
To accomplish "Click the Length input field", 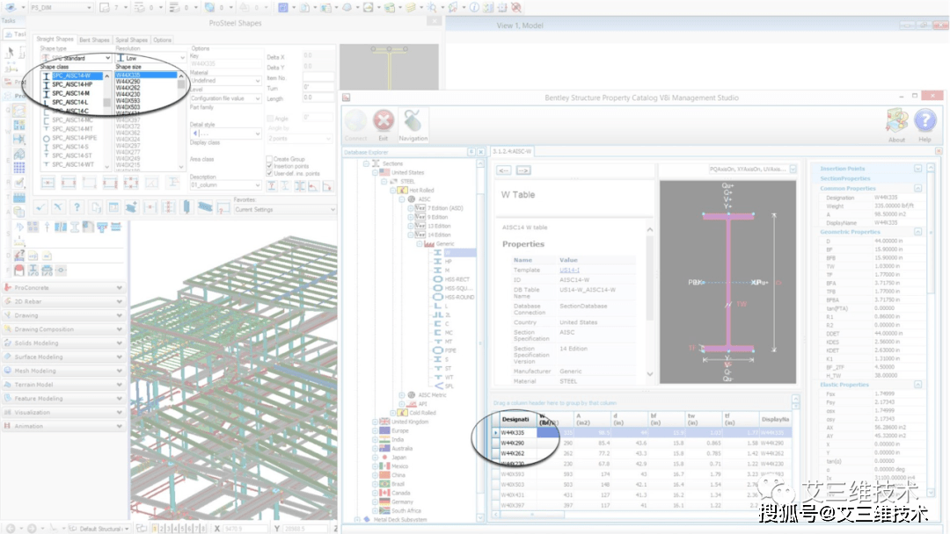I will [318, 97].
